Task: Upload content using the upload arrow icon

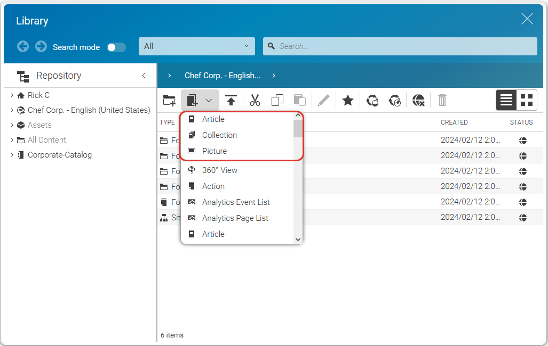Action: [x=231, y=100]
